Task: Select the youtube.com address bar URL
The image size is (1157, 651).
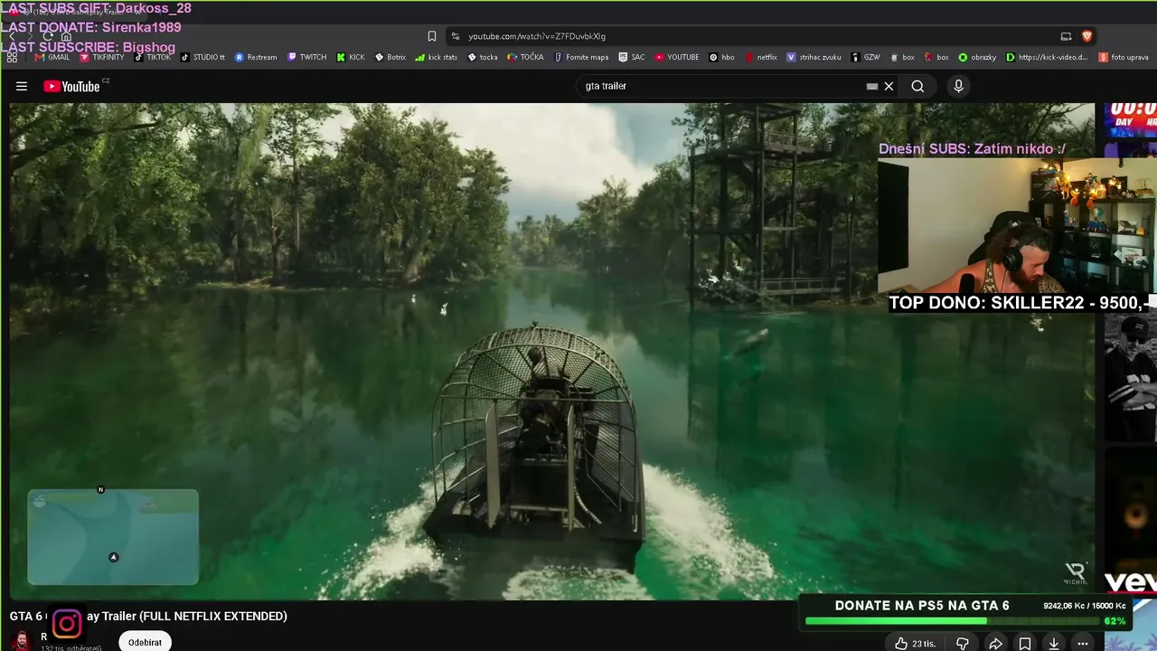Action: [x=537, y=36]
